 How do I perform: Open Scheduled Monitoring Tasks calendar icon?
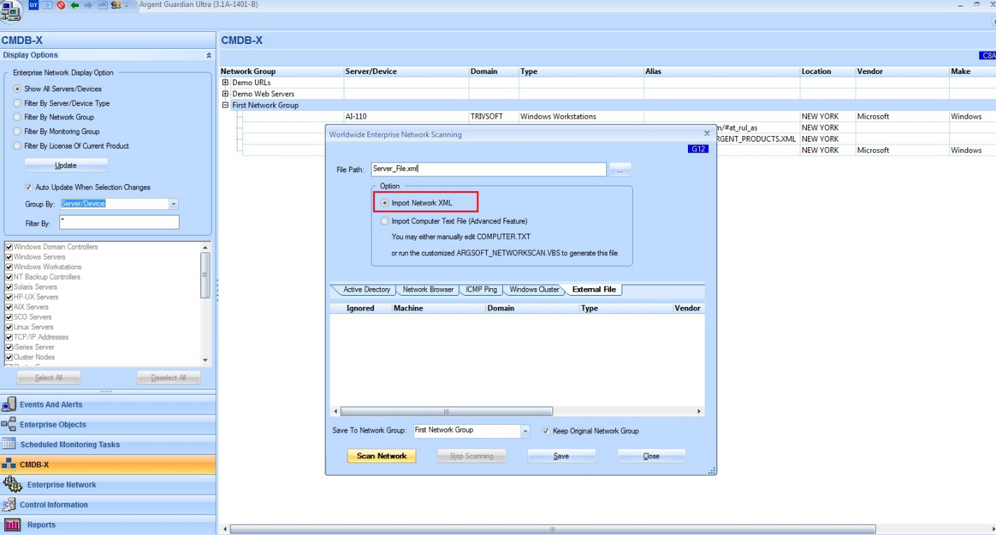tap(9, 444)
